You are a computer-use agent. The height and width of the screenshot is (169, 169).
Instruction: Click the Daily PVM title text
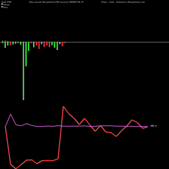[6, 2]
